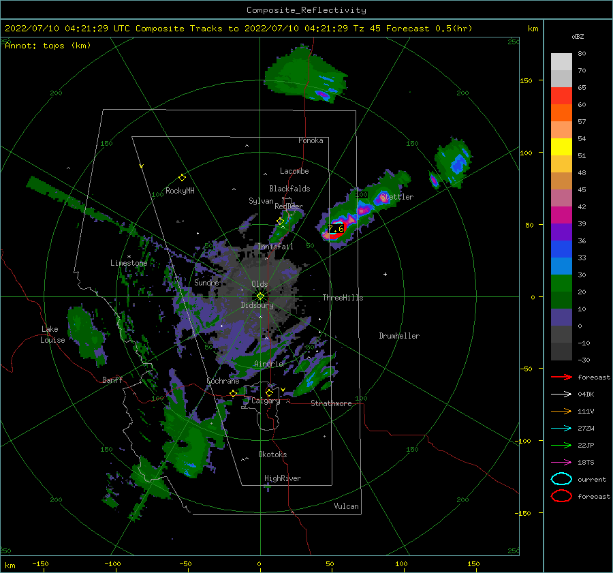613x573 pixels.
Task: Click the red swatch in dBZ scale
Action: coord(561,96)
